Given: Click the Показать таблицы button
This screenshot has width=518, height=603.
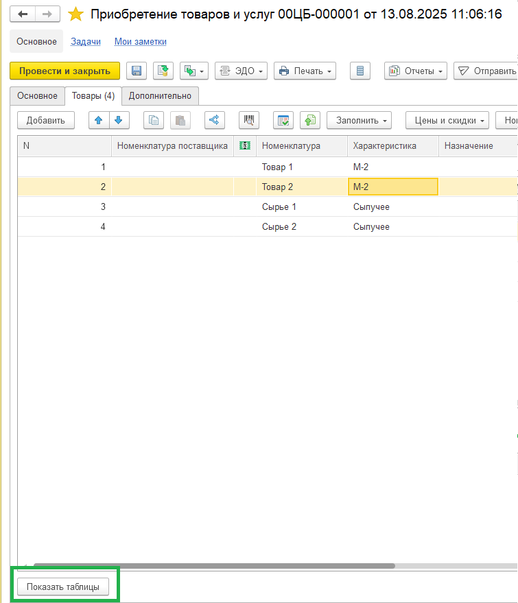Looking at the screenshot, I should pyautogui.click(x=63, y=587).
